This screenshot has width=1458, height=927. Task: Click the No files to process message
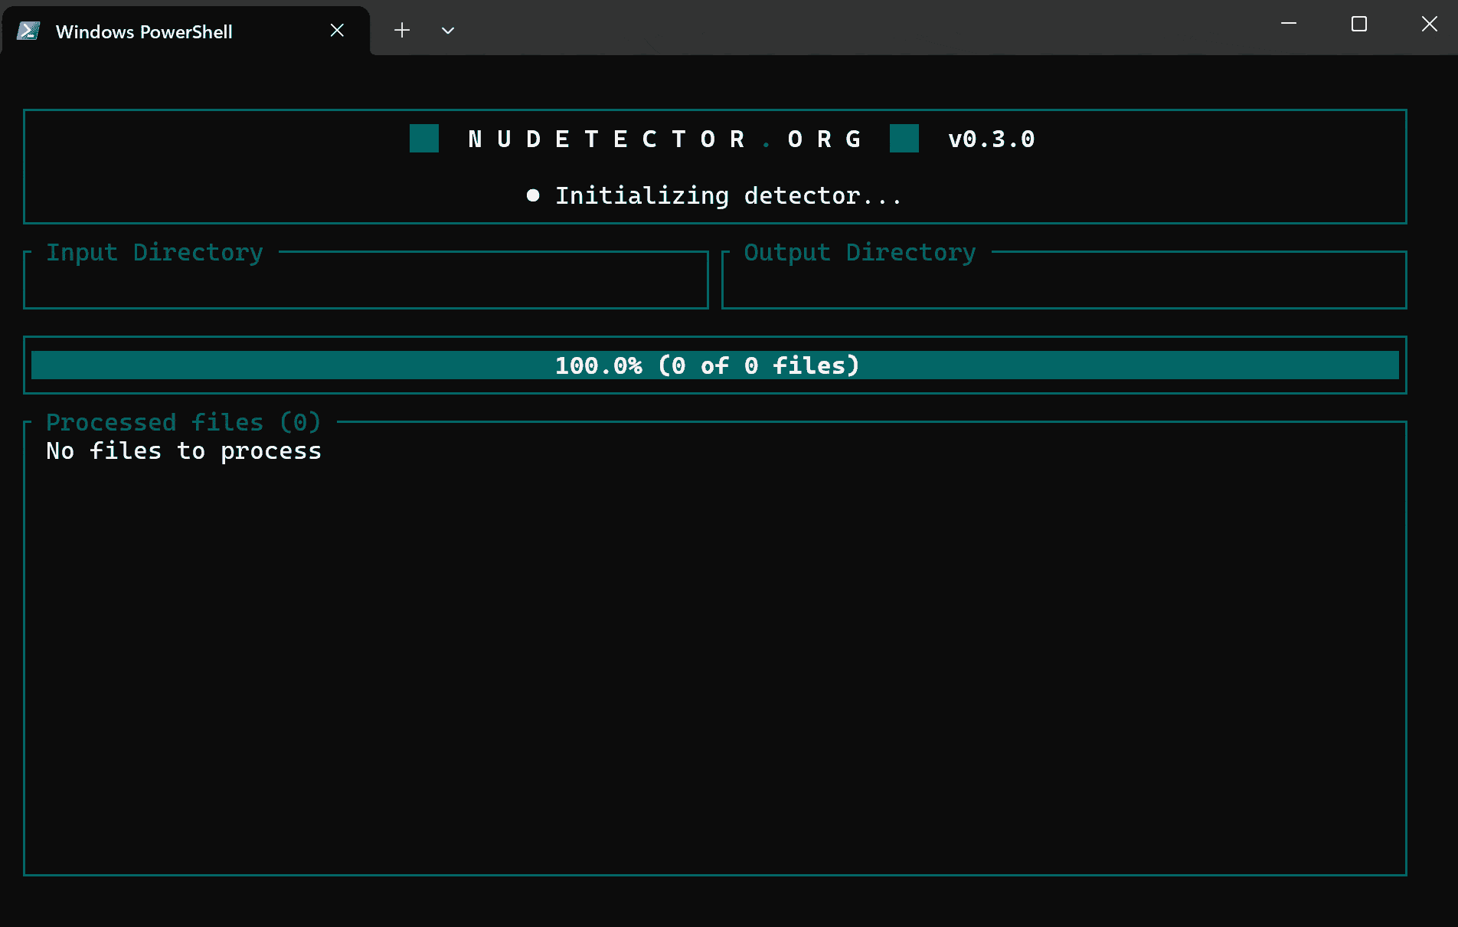[x=183, y=450]
